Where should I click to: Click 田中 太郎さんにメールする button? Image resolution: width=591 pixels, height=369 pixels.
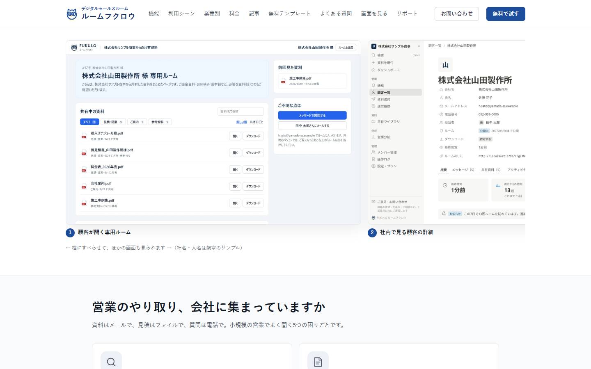coord(312,126)
